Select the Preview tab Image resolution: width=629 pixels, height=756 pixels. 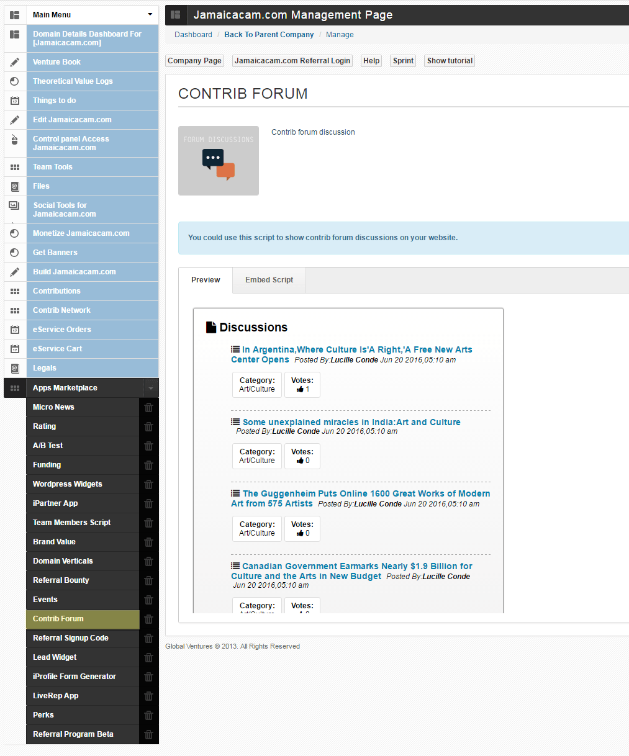tap(206, 280)
